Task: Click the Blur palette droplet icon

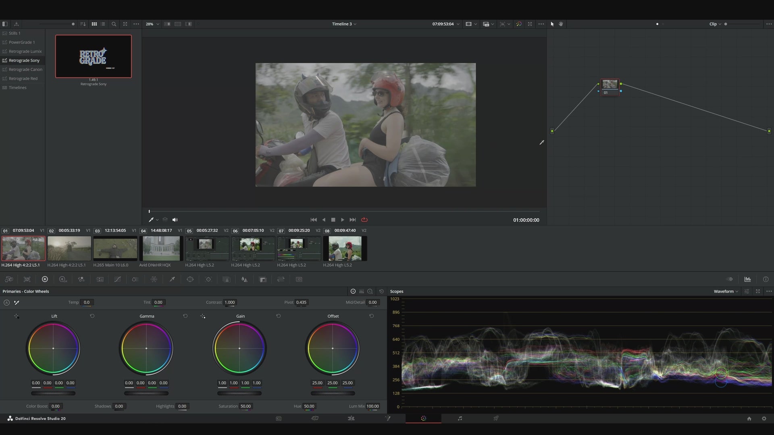Action: 244,279
